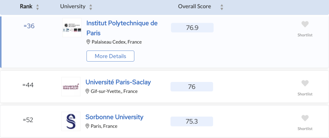
Task: Click location pin beside Paris, France
Action: pos(87,126)
